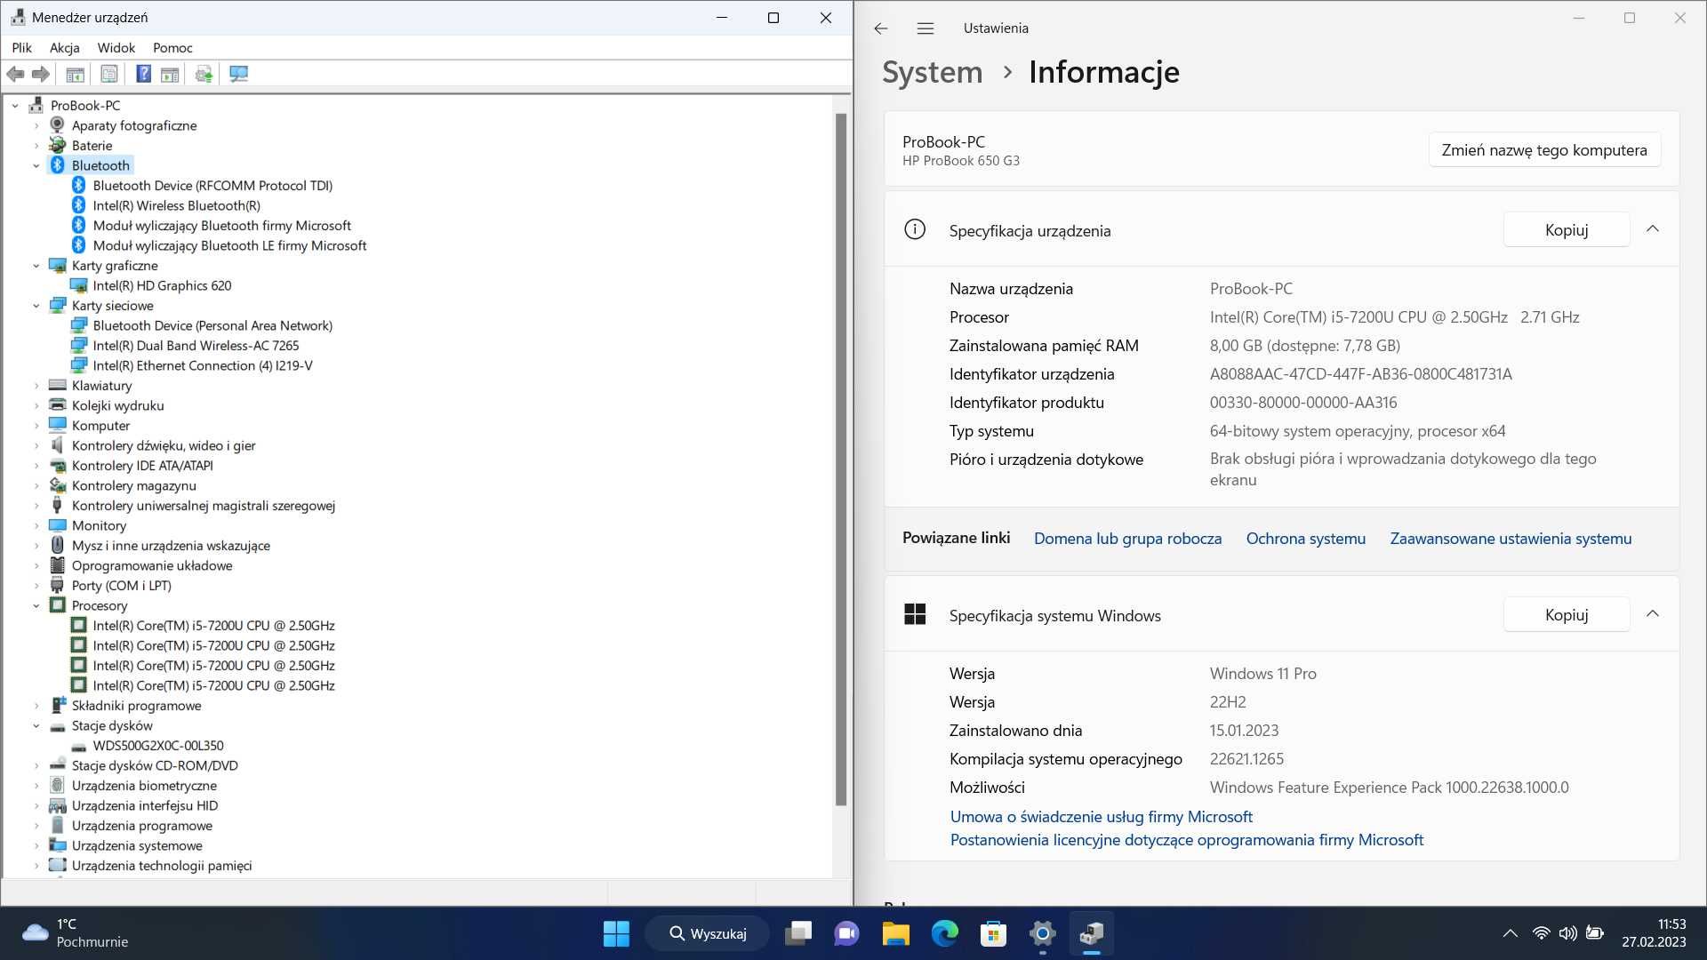Select Bluetooth Device (RFCOMM Protocol TDI)
The image size is (1707, 960).
tap(212, 186)
